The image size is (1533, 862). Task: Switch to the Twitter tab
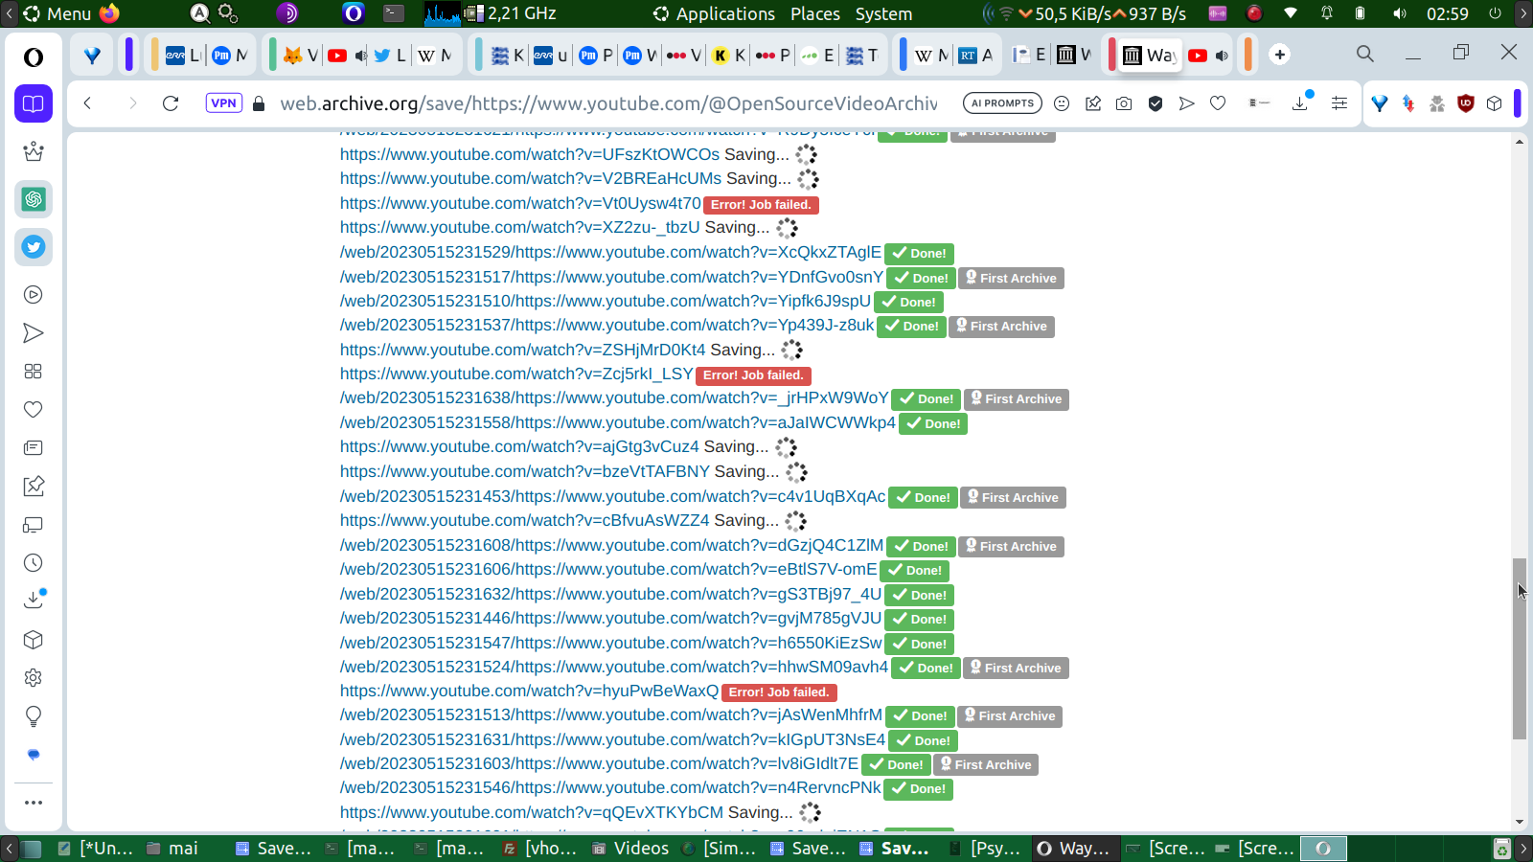[389, 56]
